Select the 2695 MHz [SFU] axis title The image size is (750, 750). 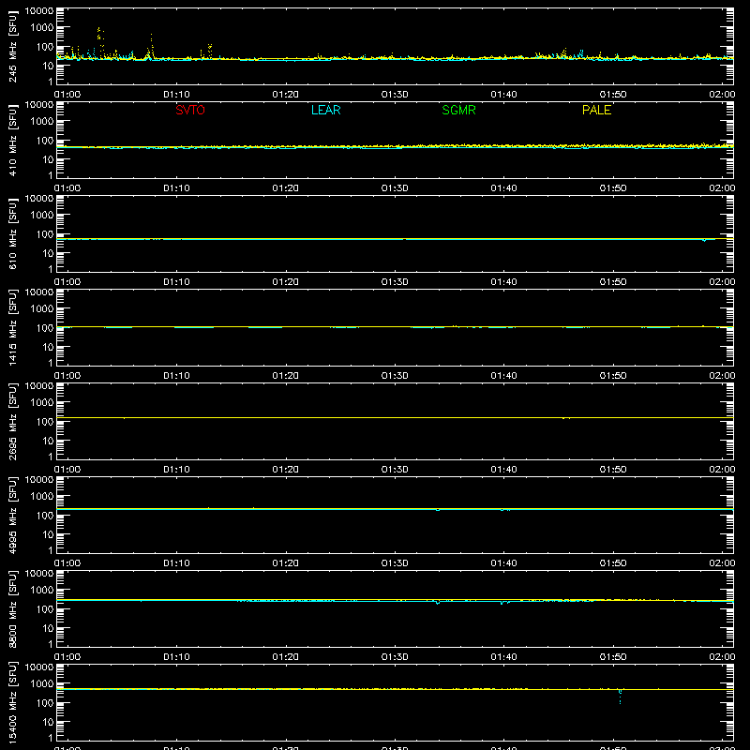pos(12,422)
